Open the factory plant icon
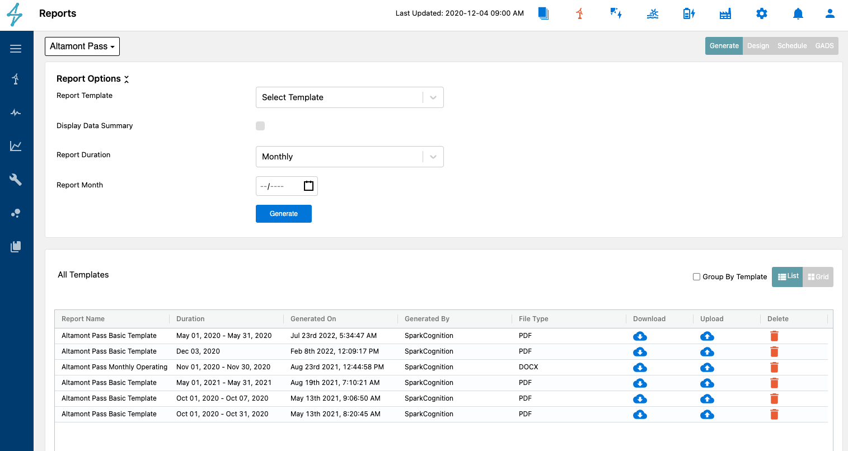The width and height of the screenshot is (848, 451). (725, 13)
